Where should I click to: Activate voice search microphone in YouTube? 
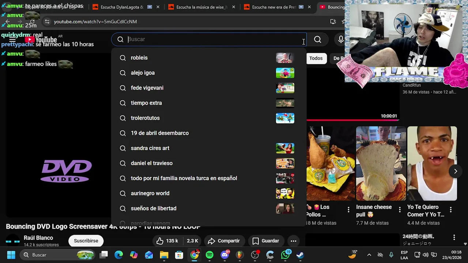[341, 39]
